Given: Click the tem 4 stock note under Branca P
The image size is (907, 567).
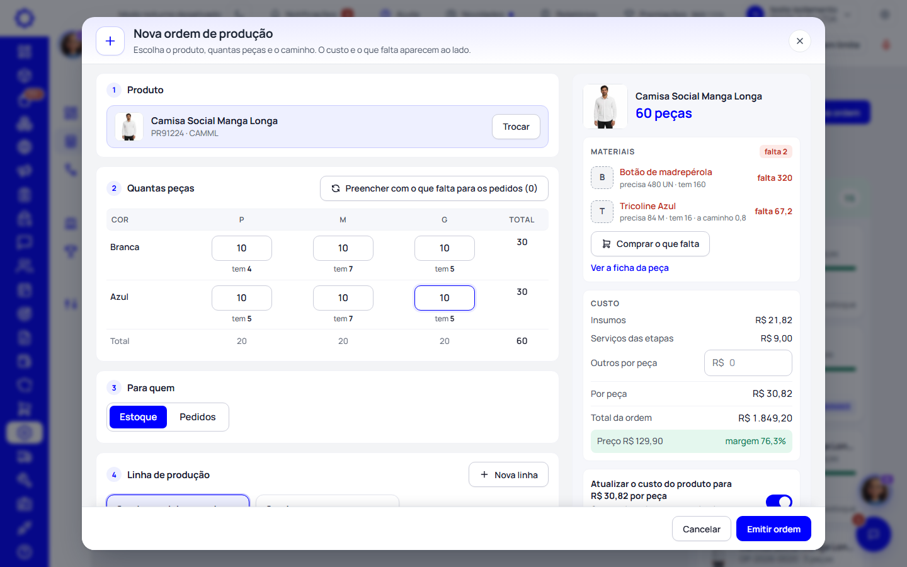Looking at the screenshot, I should click(242, 269).
